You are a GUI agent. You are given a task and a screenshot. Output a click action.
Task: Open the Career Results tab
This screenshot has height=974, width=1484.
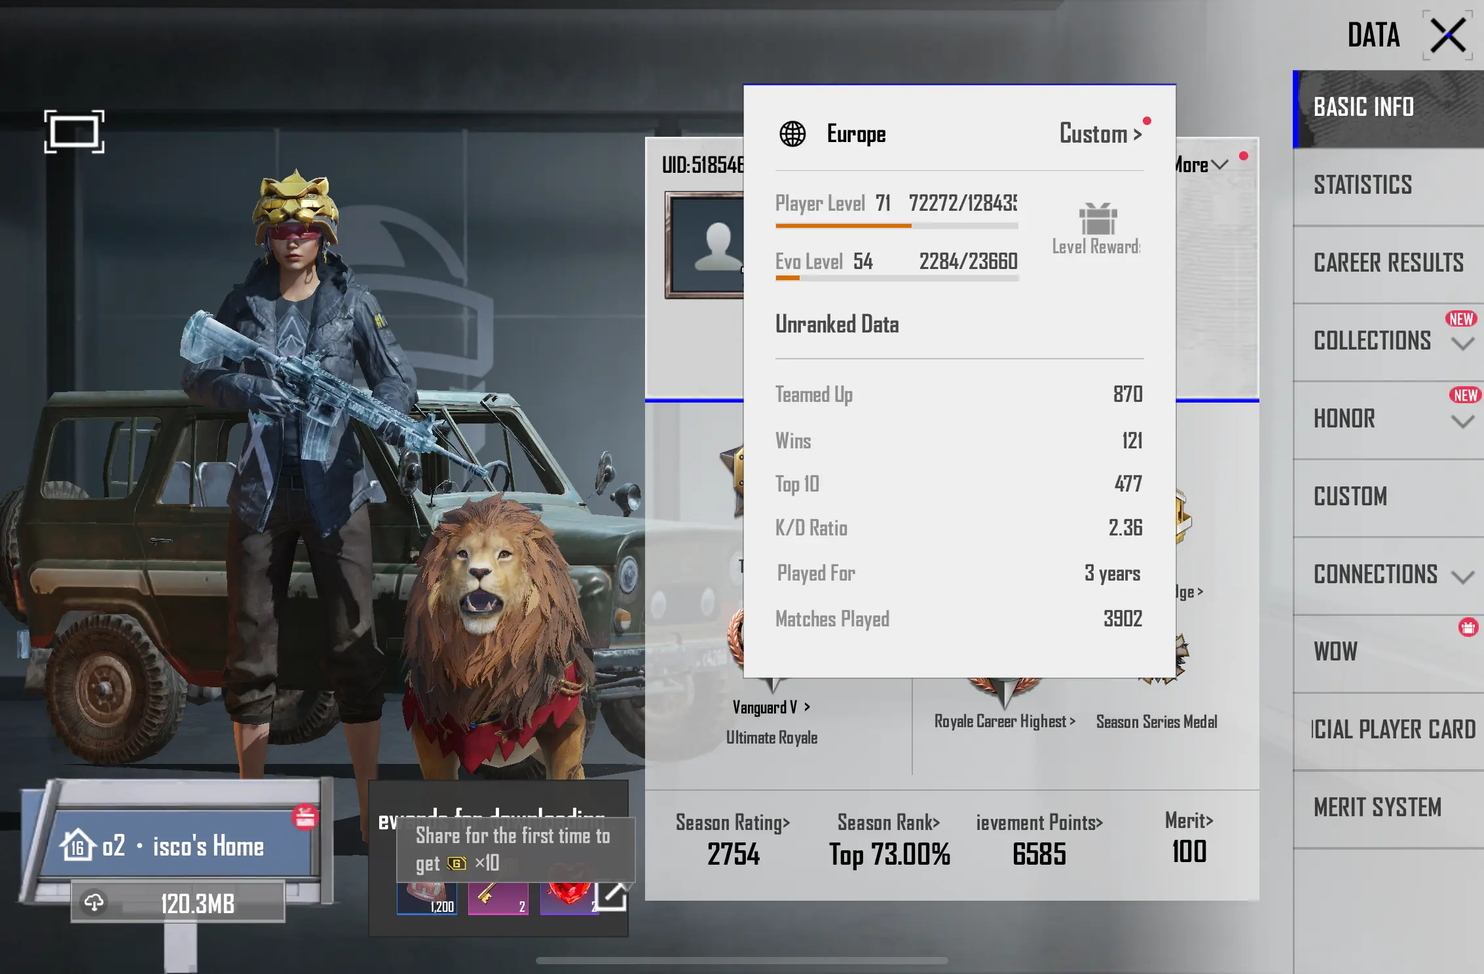[1388, 263]
